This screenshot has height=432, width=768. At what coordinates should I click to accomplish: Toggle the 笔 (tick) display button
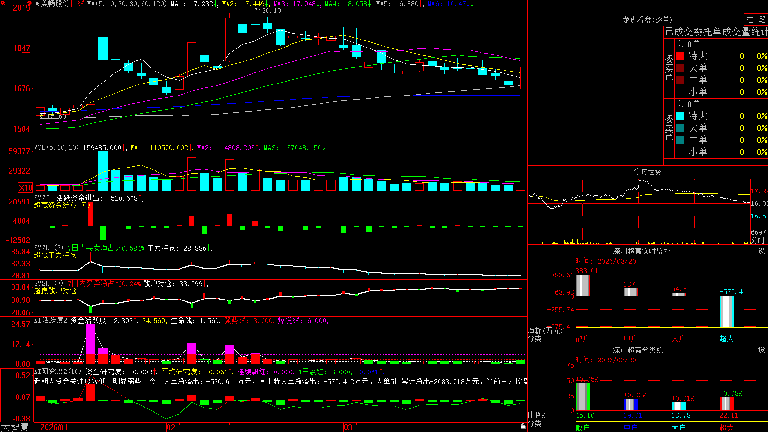[762, 20]
